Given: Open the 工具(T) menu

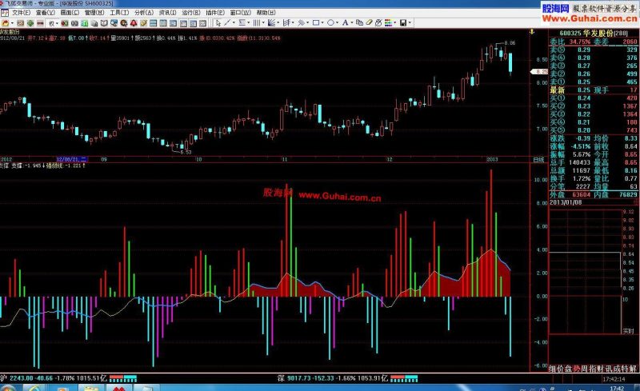Looking at the screenshot, I should [119, 13].
